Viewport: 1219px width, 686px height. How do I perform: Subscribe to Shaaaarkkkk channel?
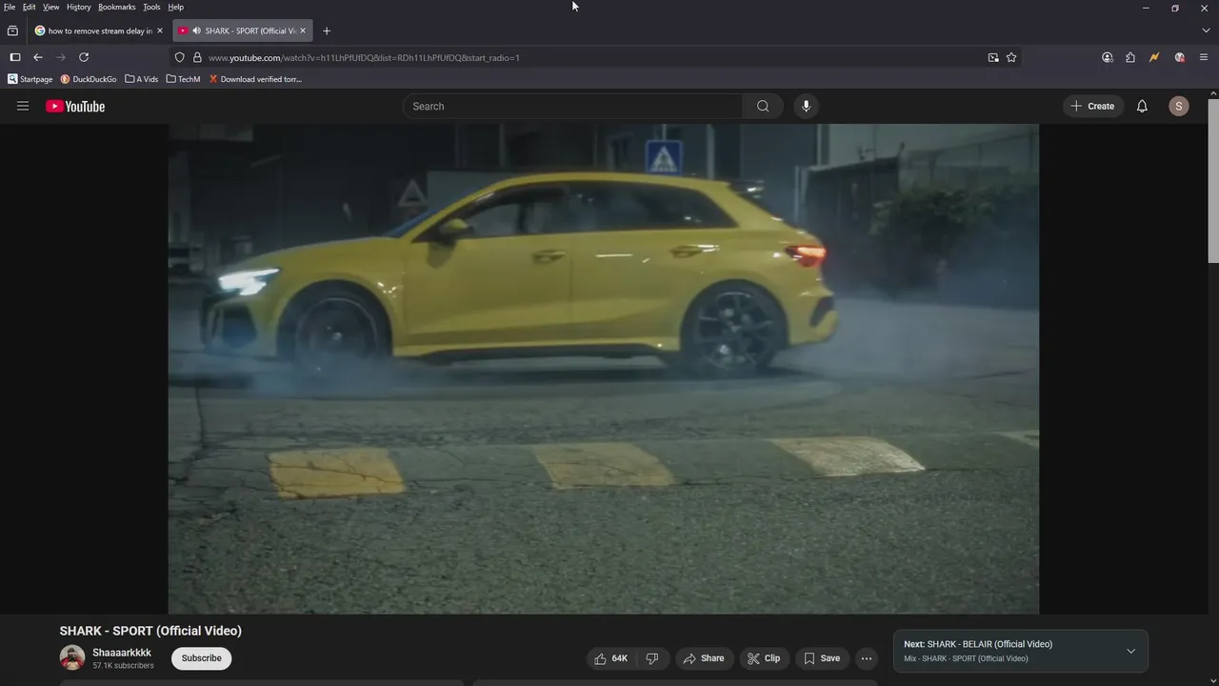[202, 658]
